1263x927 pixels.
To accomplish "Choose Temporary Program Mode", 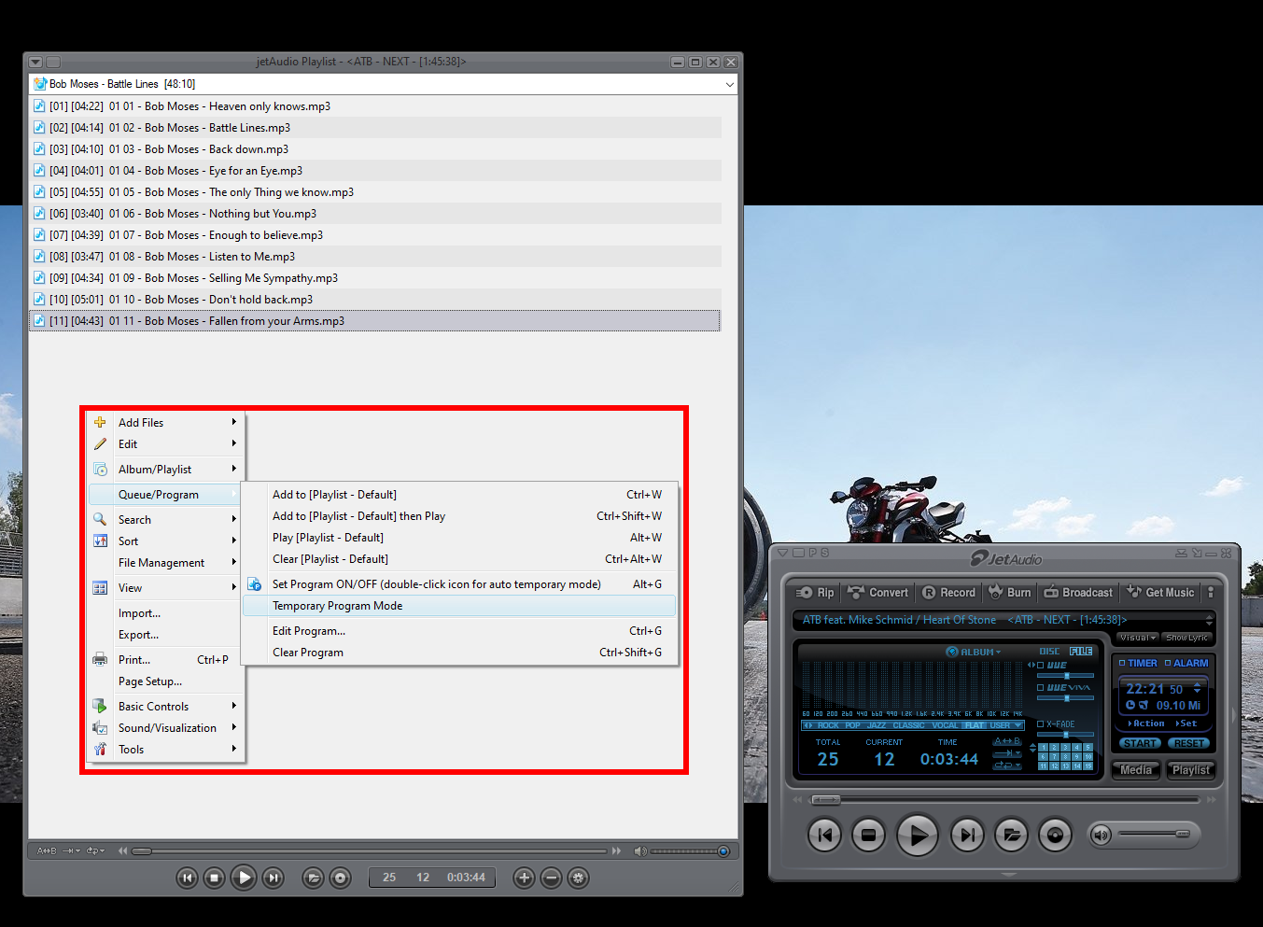I will 459,606.
